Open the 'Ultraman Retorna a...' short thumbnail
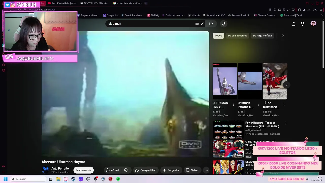 click(250, 81)
